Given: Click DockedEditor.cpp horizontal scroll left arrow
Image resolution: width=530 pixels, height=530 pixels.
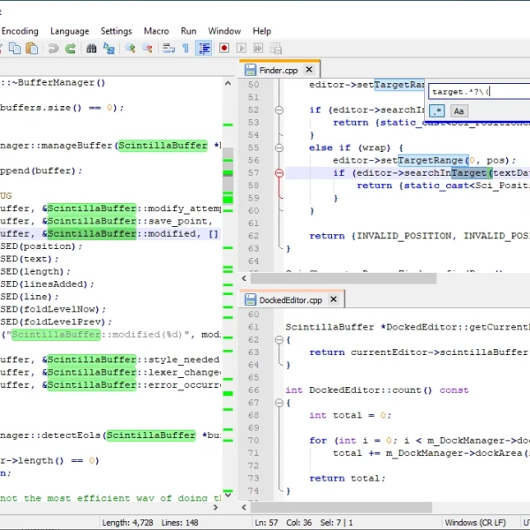Looking at the screenshot, I should pyautogui.click(x=244, y=507).
